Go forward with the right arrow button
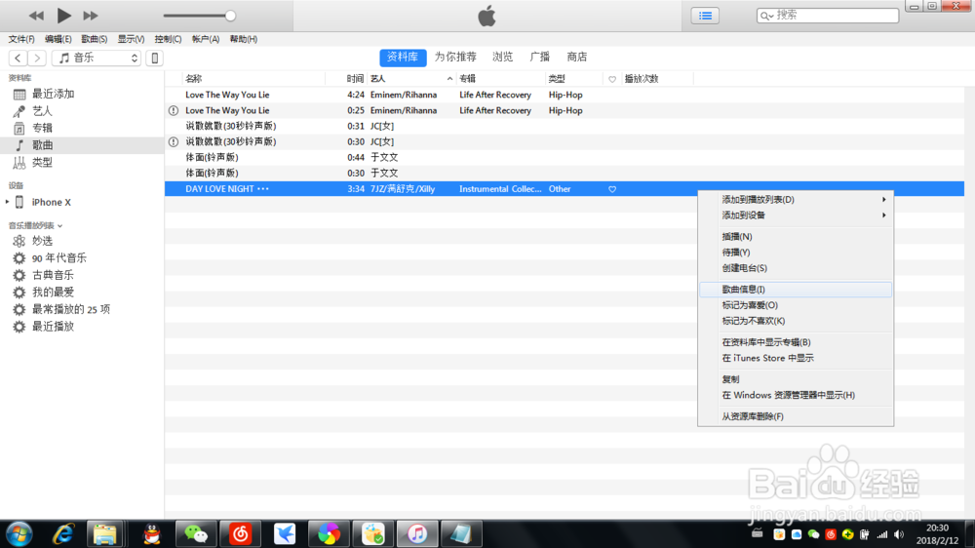This screenshot has width=975, height=548. (37, 58)
